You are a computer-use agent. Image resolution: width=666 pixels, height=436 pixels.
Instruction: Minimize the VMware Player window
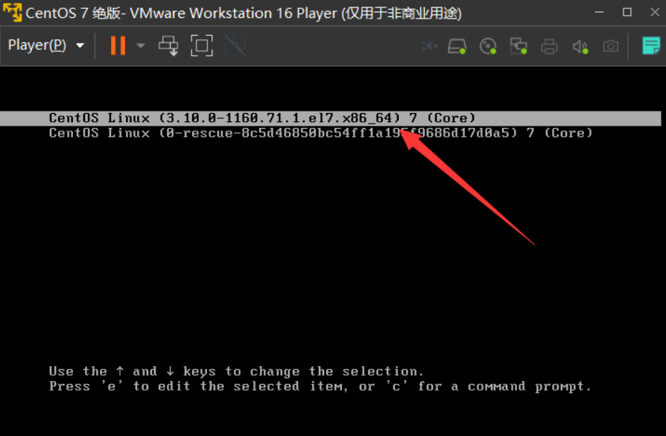[599, 13]
